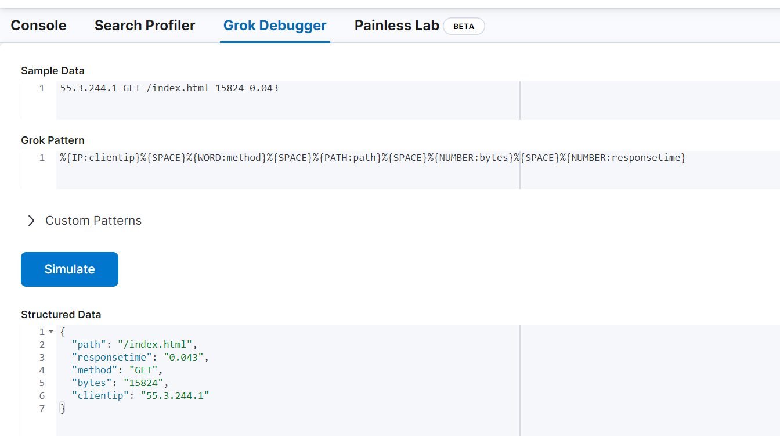Click the %{NUMBER:responsetime} token in the pattern
Screen dimensions: 780x436
click(623, 158)
